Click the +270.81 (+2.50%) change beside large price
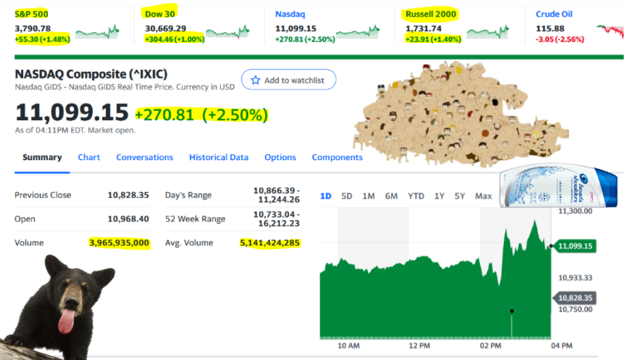The width and height of the screenshot is (630, 360). tap(202, 115)
